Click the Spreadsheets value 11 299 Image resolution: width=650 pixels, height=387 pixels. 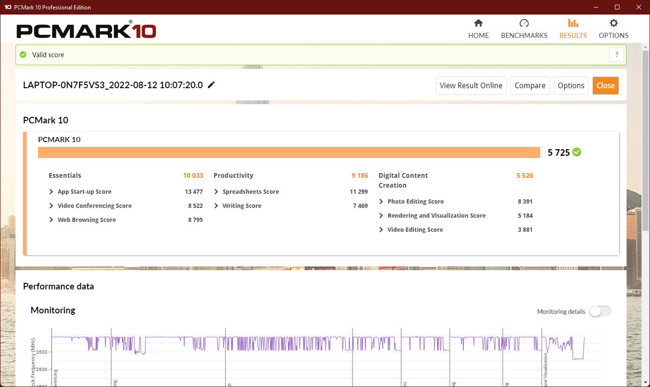pos(359,191)
